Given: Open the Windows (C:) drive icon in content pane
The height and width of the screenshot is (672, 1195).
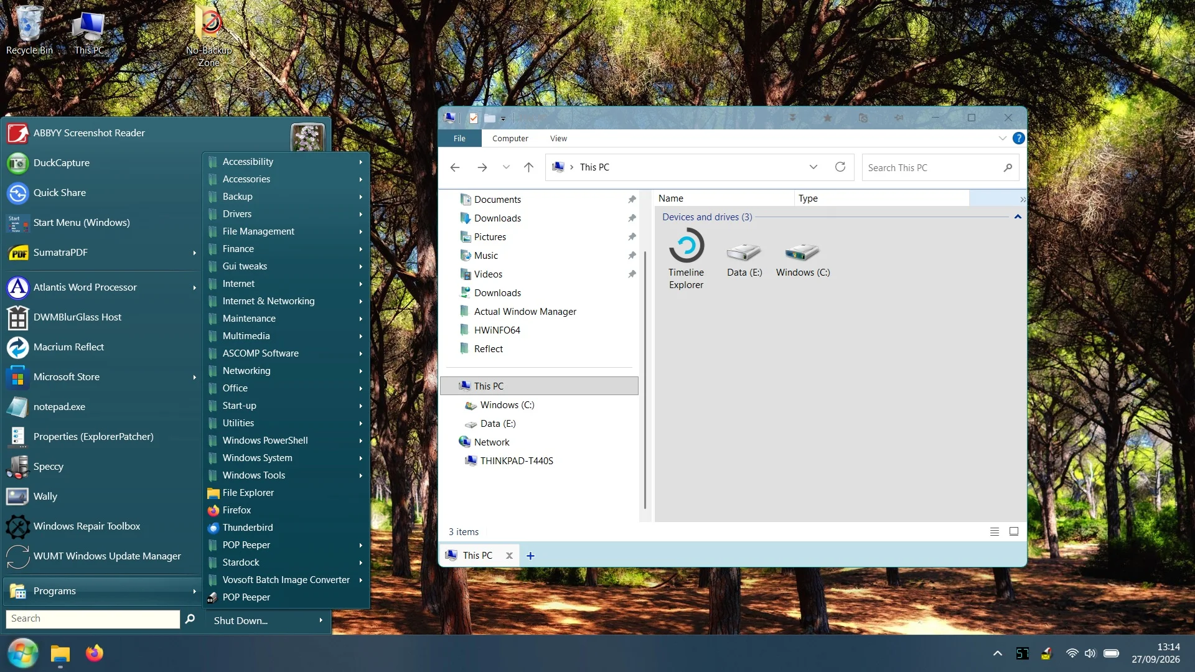Looking at the screenshot, I should coord(802,259).
